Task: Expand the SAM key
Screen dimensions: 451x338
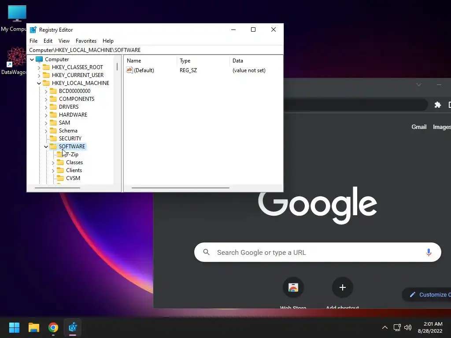Action: [x=46, y=123]
